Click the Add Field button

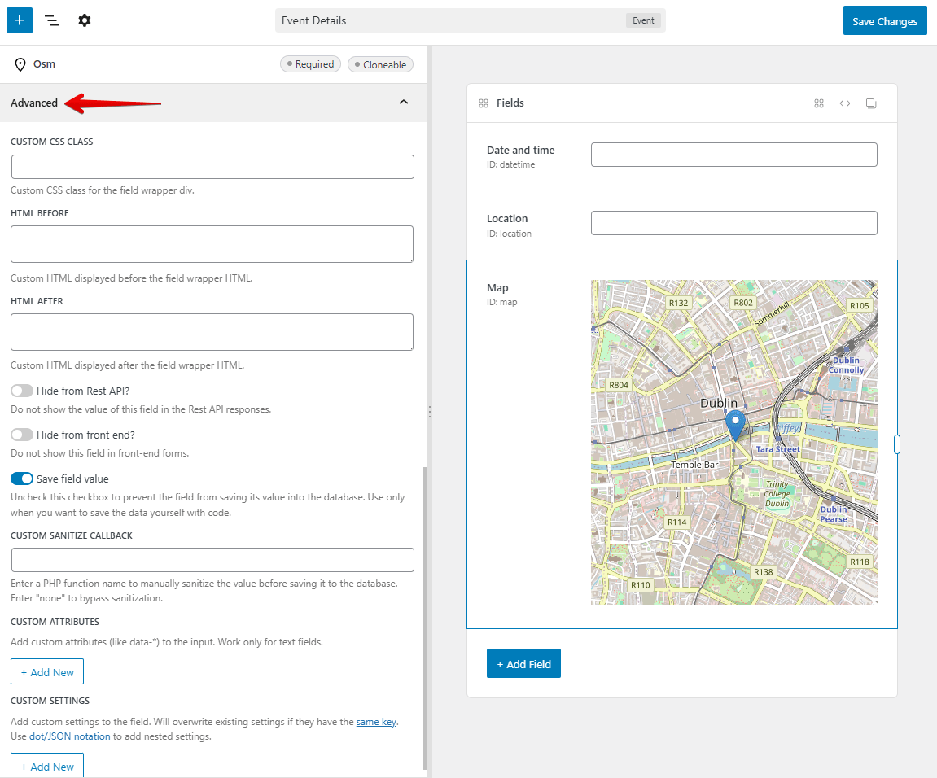[523, 664]
